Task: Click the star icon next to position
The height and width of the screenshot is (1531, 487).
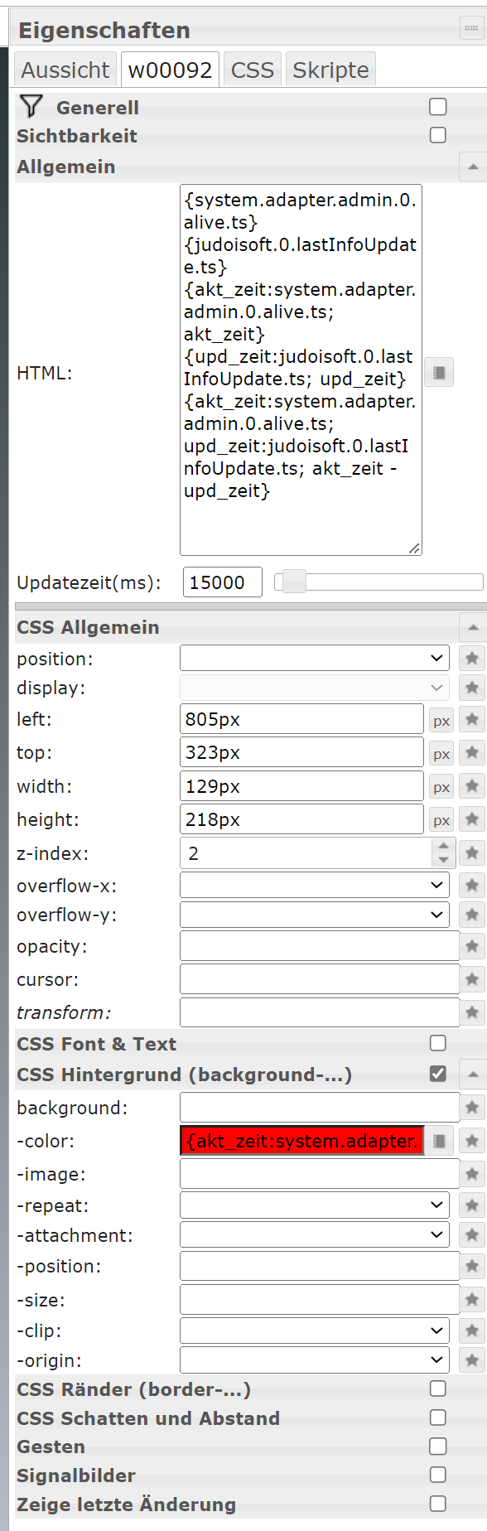Action: (x=474, y=658)
